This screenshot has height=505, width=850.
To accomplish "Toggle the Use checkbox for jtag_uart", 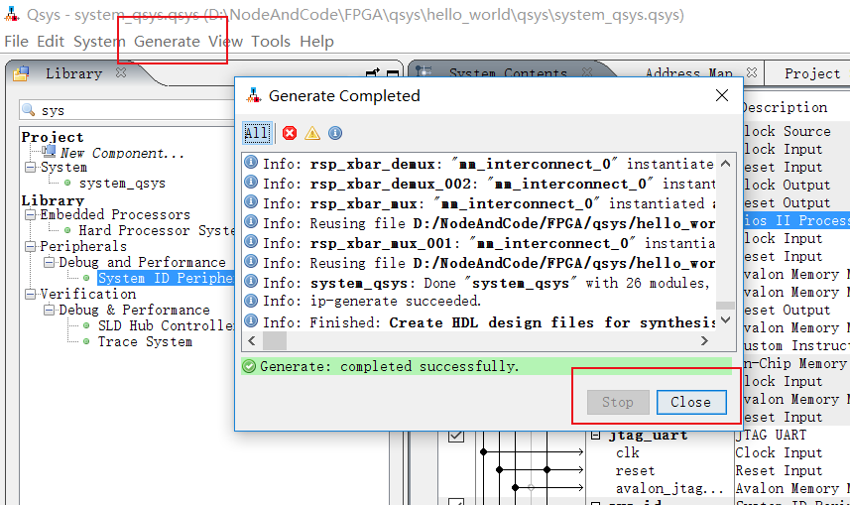I will click(456, 435).
